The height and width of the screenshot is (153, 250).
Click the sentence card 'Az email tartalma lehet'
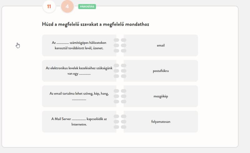click(79, 96)
